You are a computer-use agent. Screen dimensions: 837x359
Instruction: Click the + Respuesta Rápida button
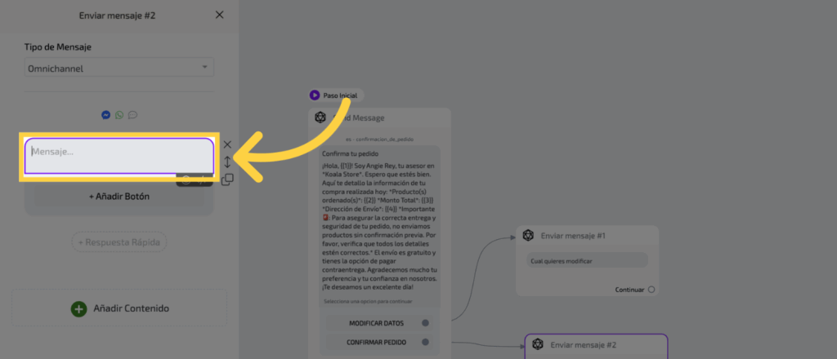point(119,242)
